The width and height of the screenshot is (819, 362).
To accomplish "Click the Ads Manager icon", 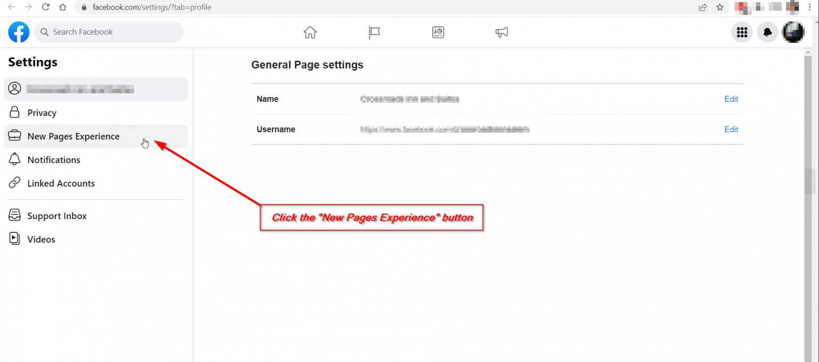I will point(438,32).
